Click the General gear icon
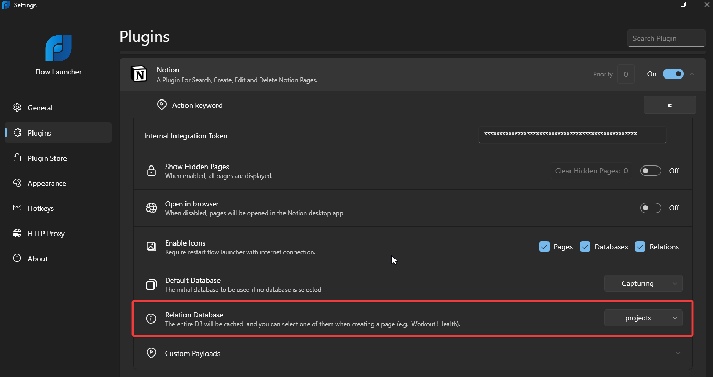Image resolution: width=713 pixels, height=377 pixels. coord(17,108)
